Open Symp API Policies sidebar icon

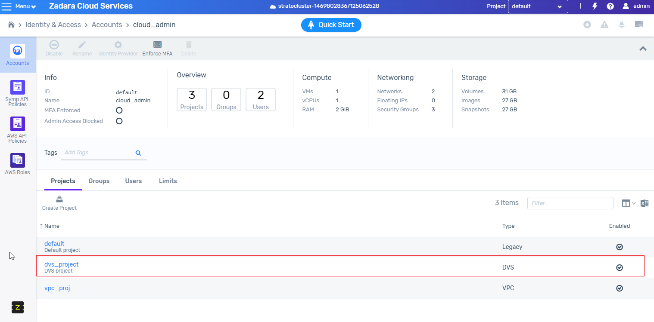tap(17, 87)
